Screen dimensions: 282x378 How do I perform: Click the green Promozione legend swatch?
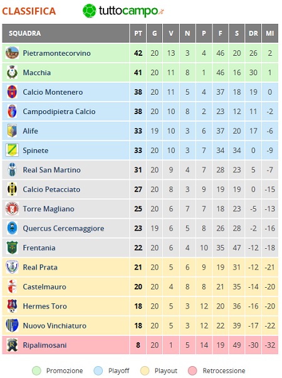tap(36, 370)
